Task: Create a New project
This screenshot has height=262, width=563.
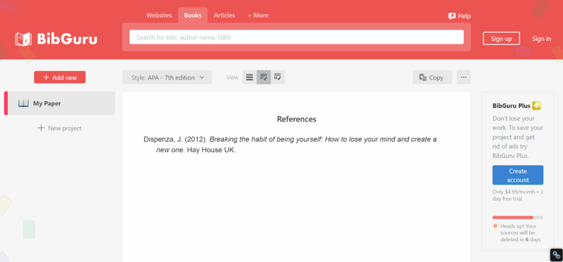Action: (60, 128)
